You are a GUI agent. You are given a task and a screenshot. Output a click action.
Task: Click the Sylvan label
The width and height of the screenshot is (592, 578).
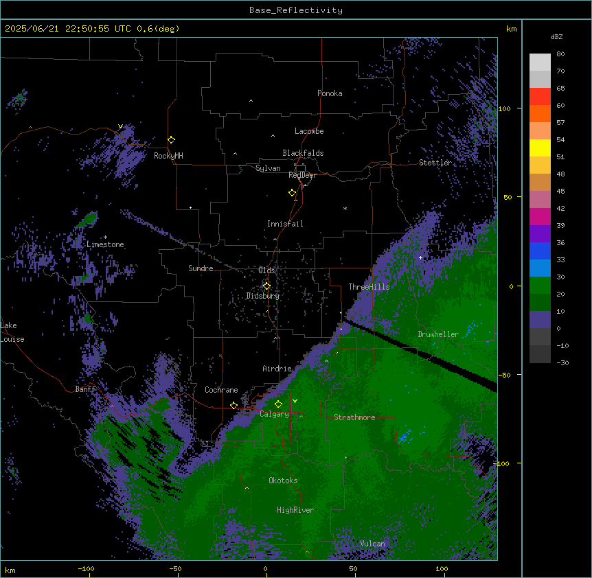[268, 168]
